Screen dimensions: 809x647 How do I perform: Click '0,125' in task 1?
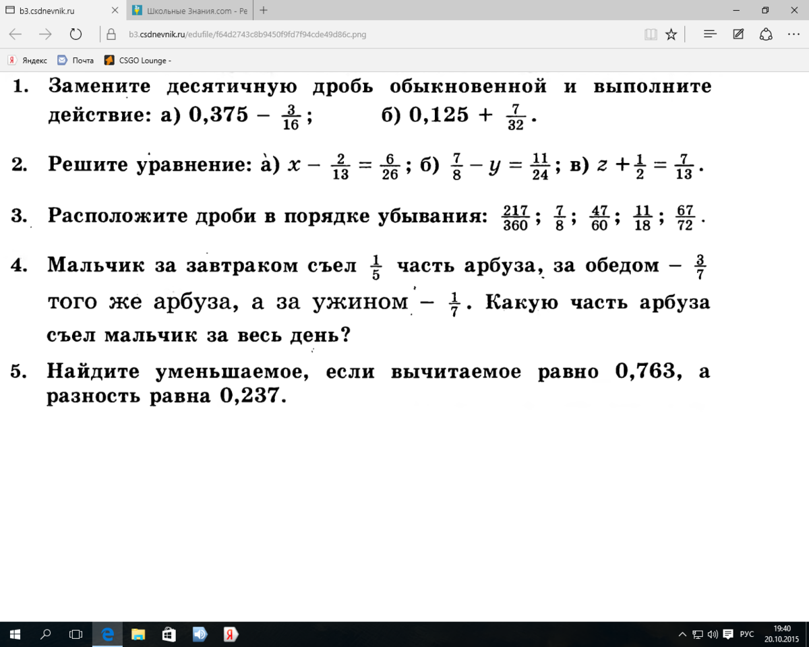pyautogui.click(x=438, y=115)
